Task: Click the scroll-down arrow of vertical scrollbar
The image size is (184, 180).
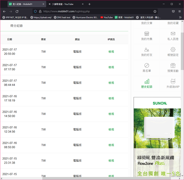Action: [x=182, y=176]
